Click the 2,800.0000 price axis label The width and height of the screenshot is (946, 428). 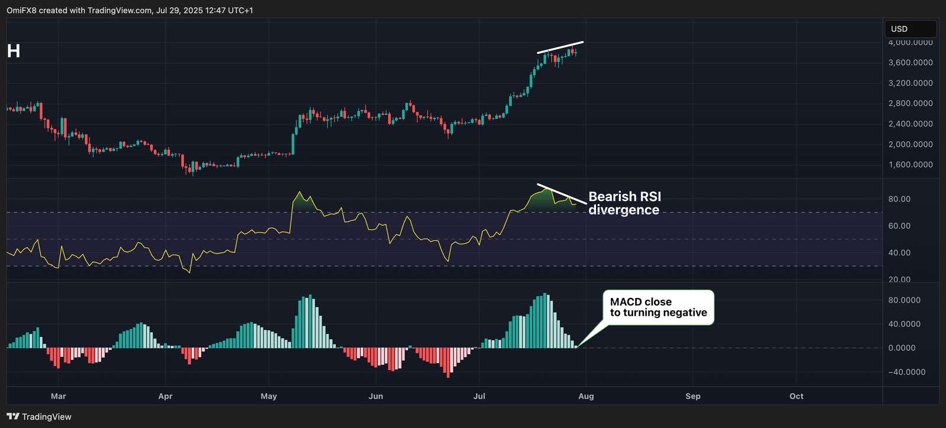(911, 103)
